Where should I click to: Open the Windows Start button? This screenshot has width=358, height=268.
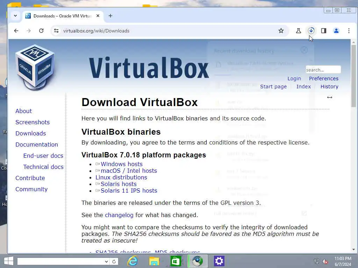(x=9, y=261)
